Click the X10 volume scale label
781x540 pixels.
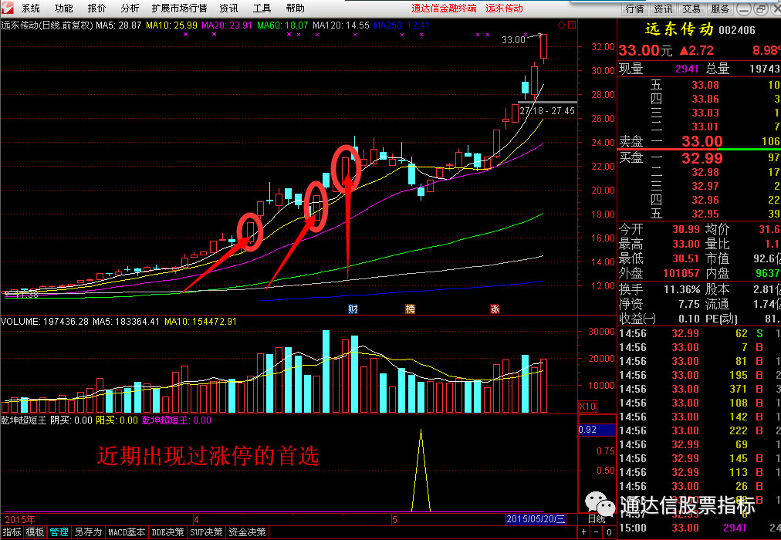587,406
